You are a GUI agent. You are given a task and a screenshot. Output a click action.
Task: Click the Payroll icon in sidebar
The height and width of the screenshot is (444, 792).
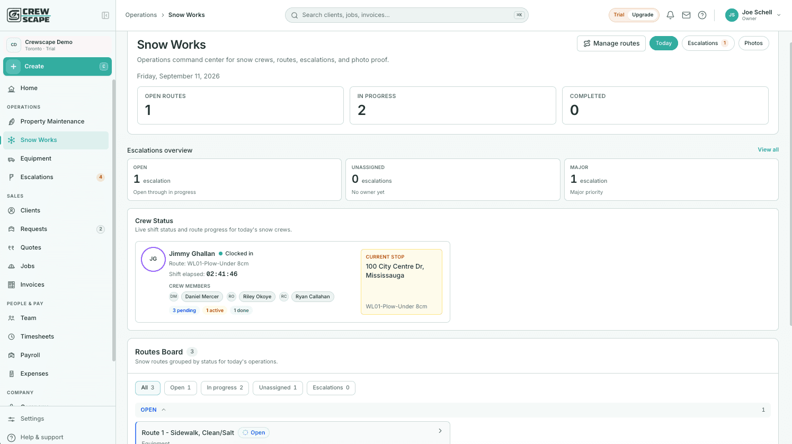(x=12, y=356)
